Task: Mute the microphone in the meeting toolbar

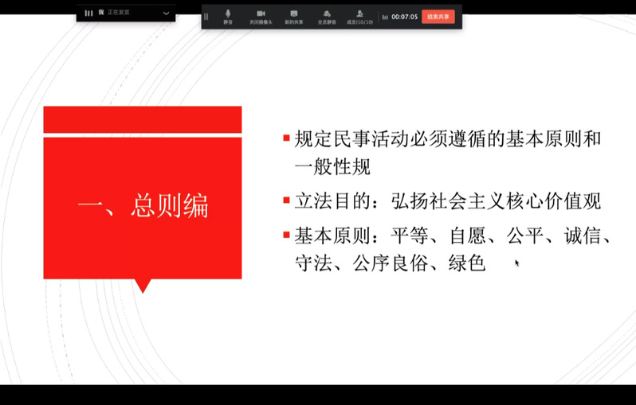Action: [228, 16]
